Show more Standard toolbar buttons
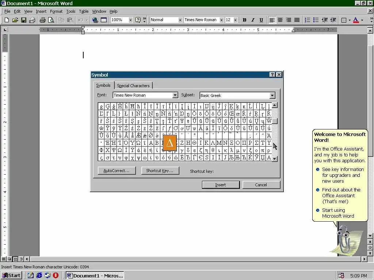This screenshot has height=280, width=374. coord(144,20)
